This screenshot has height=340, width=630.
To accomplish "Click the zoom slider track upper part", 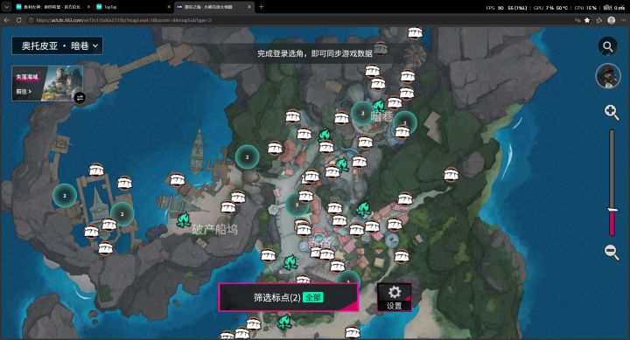I will (x=612, y=169).
